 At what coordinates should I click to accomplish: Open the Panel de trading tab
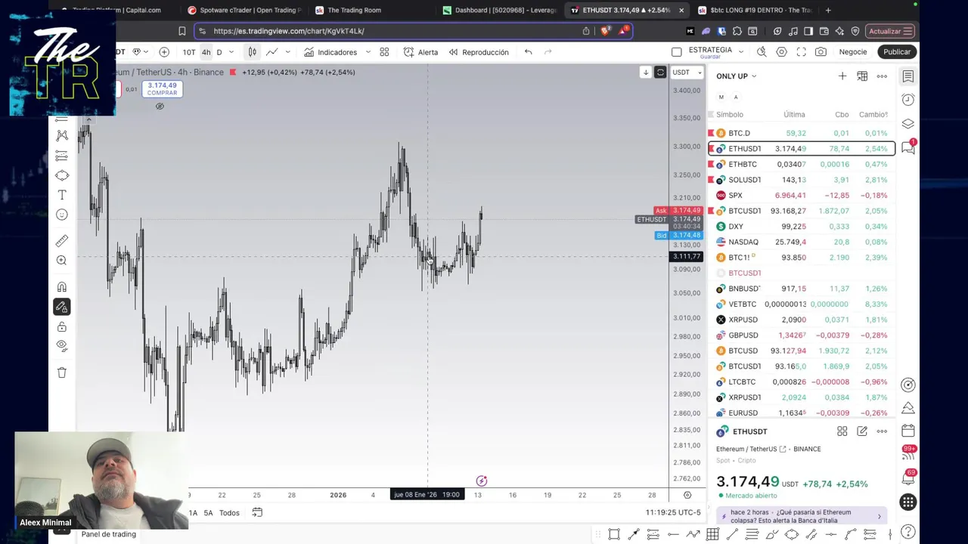click(109, 534)
